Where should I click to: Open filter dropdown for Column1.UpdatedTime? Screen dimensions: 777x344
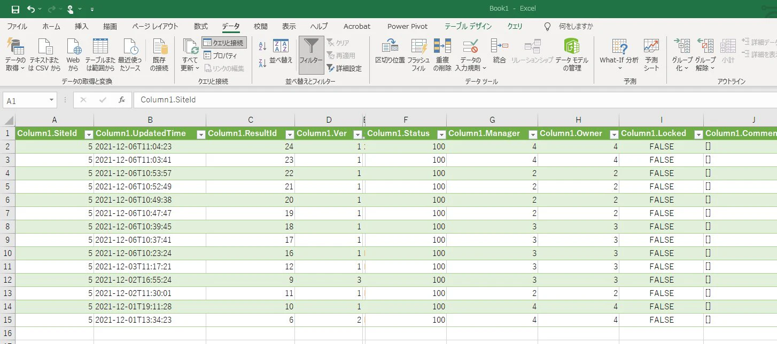tap(201, 134)
